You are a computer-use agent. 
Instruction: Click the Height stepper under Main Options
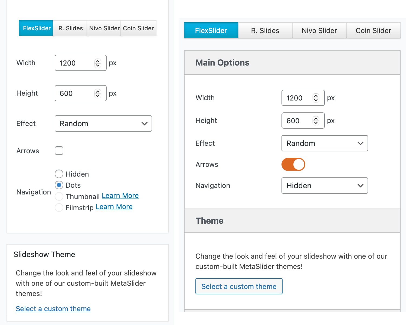[x=316, y=121]
